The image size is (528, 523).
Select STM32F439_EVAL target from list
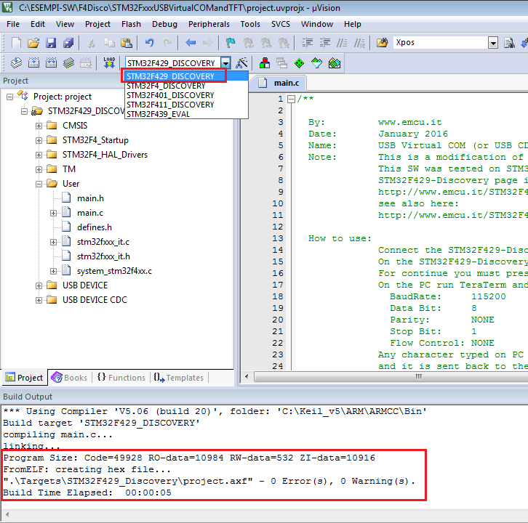(x=187, y=114)
